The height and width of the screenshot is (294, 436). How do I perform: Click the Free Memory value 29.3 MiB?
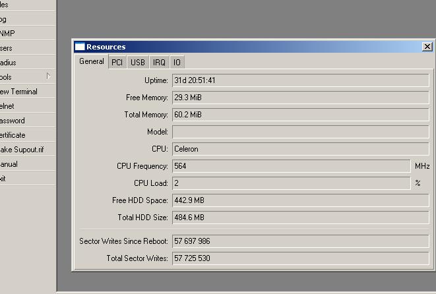[x=301, y=98]
